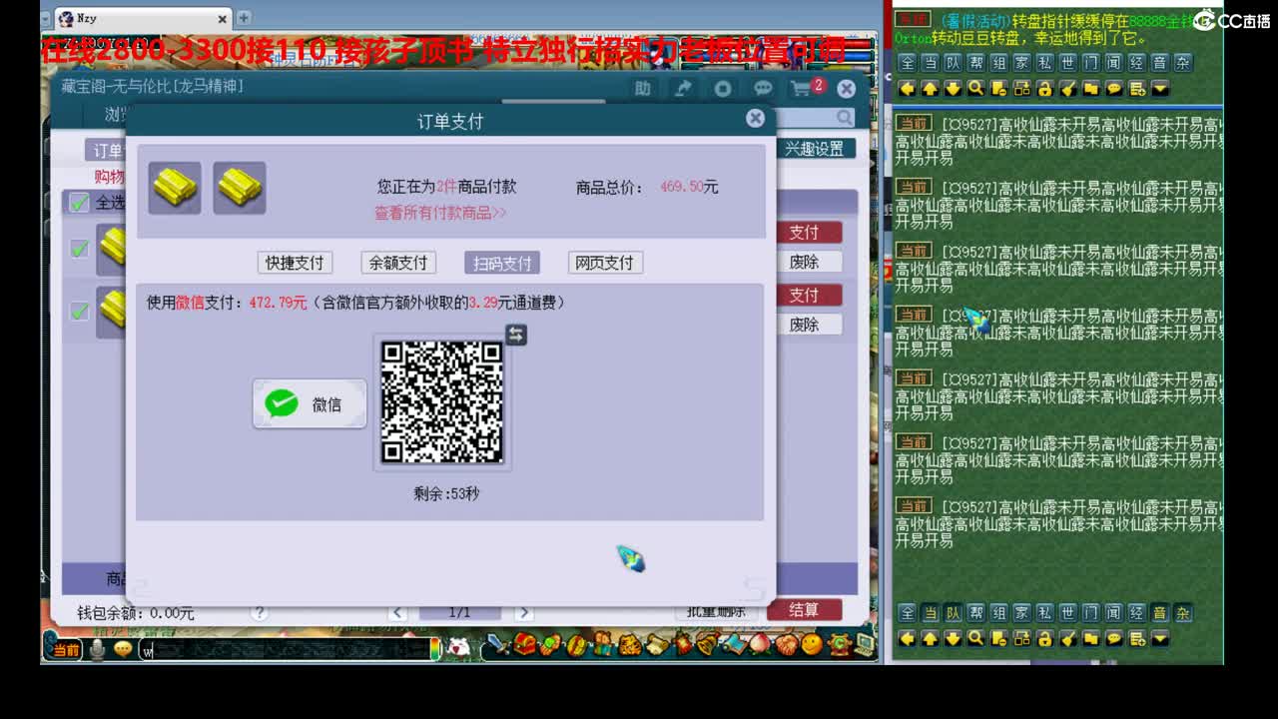Image resolution: width=1278 pixels, height=719 pixels.
Task: Close the 订单支付 dialog
Action: click(756, 118)
